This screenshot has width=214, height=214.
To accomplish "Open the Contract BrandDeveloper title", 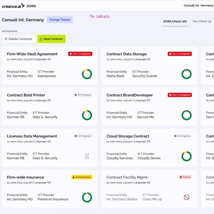I will 130,95.
